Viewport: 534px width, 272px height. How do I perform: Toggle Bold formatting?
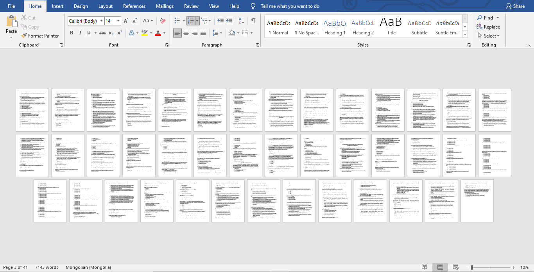click(x=72, y=33)
